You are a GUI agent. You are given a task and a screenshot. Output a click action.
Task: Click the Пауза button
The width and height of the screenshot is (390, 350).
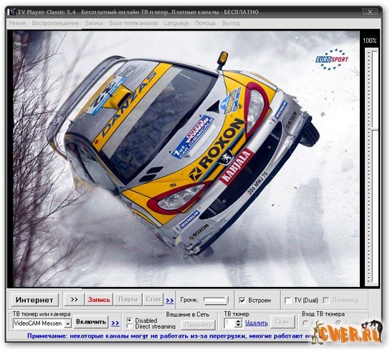[128, 299]
